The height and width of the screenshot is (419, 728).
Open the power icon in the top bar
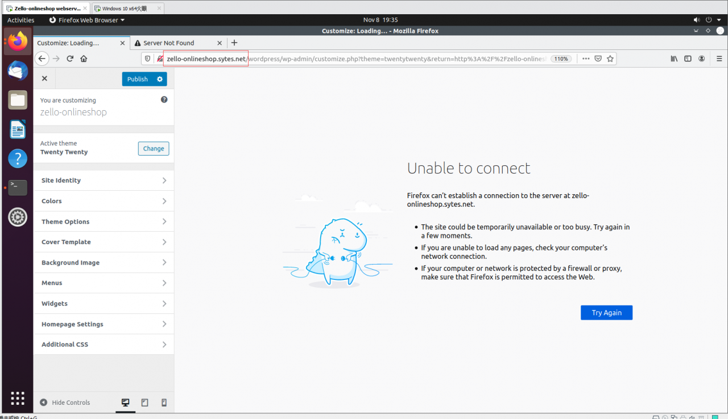point(708,20)
